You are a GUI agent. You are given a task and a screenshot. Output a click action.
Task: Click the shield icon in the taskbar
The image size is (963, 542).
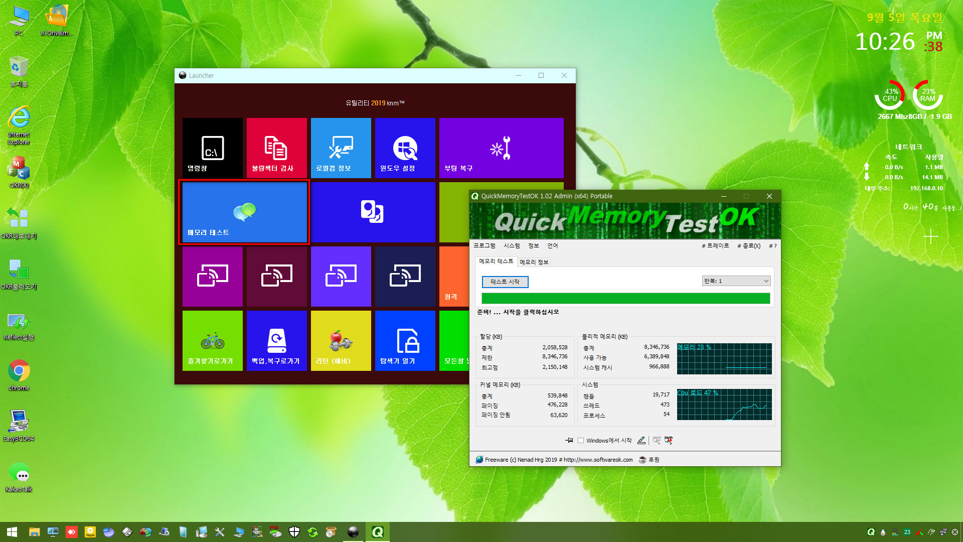[294, 532]
